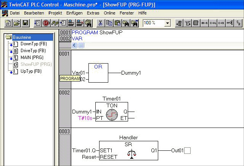This screenshot has width=244, height=166.
Task: Click the Paste clipboard icon
Action: [x=118, y=23]
